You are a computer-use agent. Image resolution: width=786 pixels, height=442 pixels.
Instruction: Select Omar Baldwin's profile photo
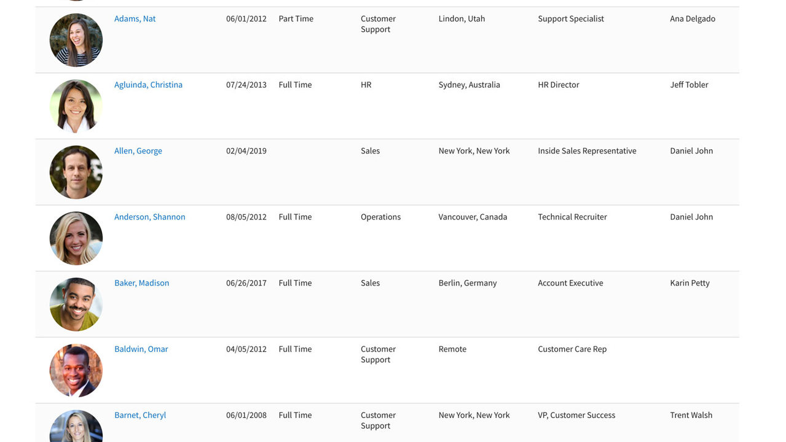pyautogui.click(x=76, y=371)
